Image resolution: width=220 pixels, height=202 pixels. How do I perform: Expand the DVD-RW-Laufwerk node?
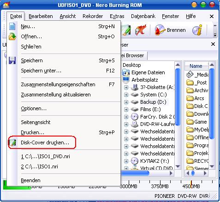126,124
